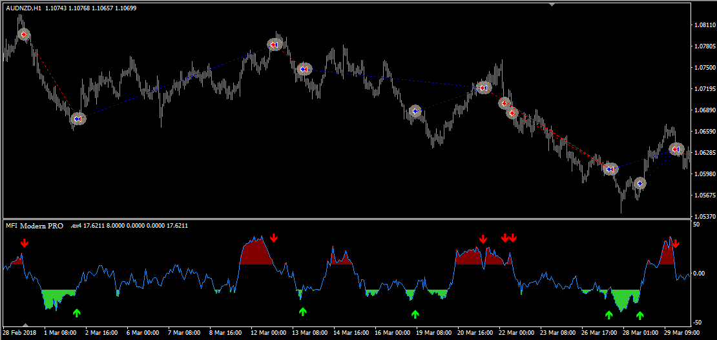717x340 pixels.
Task: Click the red MFI sell arrow near 12 Mar 00:00
Action: (273, 237)
